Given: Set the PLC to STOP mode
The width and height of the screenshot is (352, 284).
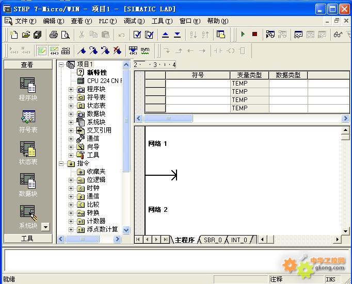Looking at the screenshot, I should [x=254, y=35].
